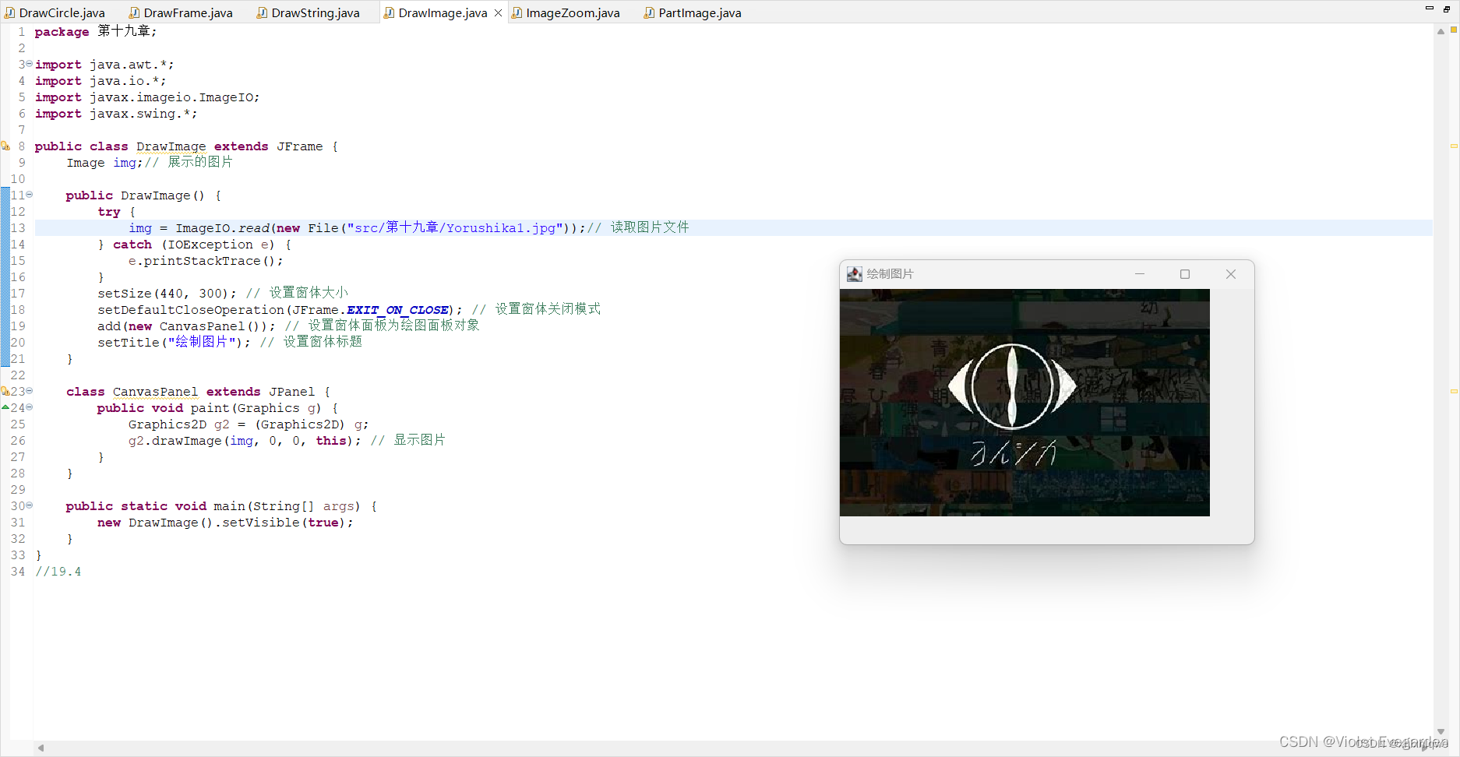1460x757 pixels.
Task: Open the PartImage.java tab
Action: coord(693,12)
